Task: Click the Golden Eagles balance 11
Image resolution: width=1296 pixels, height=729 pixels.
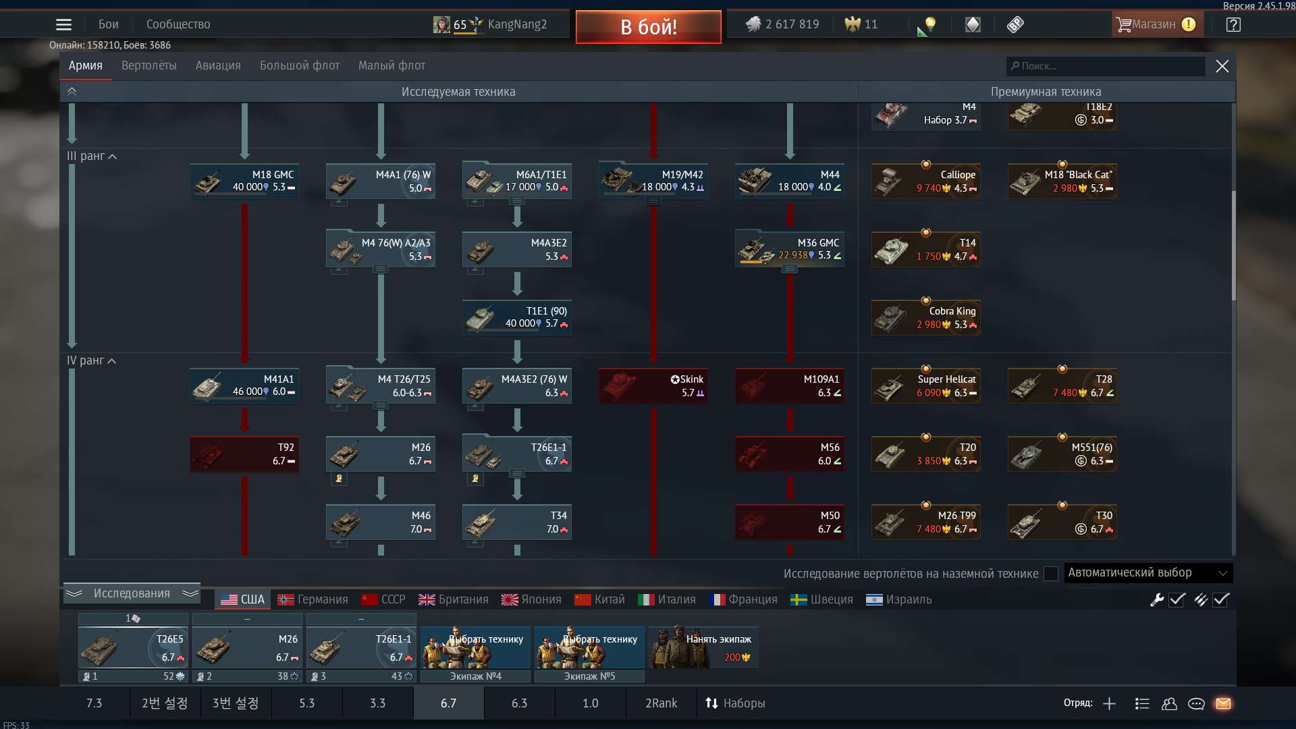Action: (x=861, y=24)
